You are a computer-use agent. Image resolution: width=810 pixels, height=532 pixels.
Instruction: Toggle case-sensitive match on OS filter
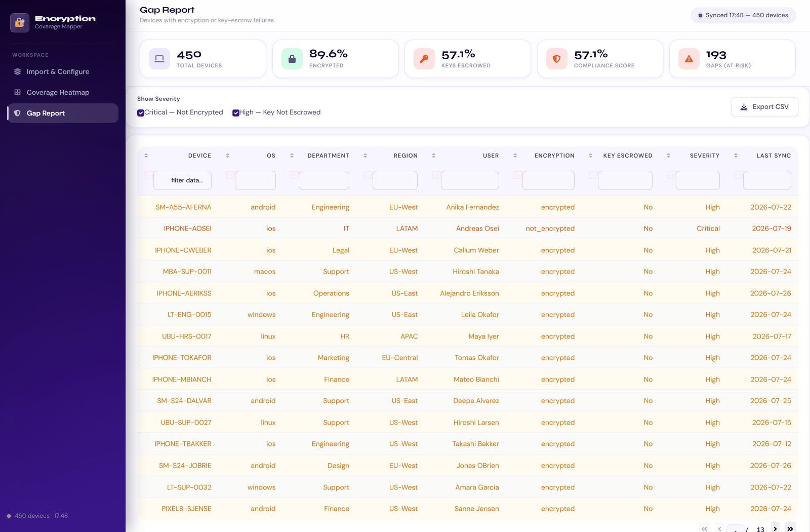coord(230,175)
